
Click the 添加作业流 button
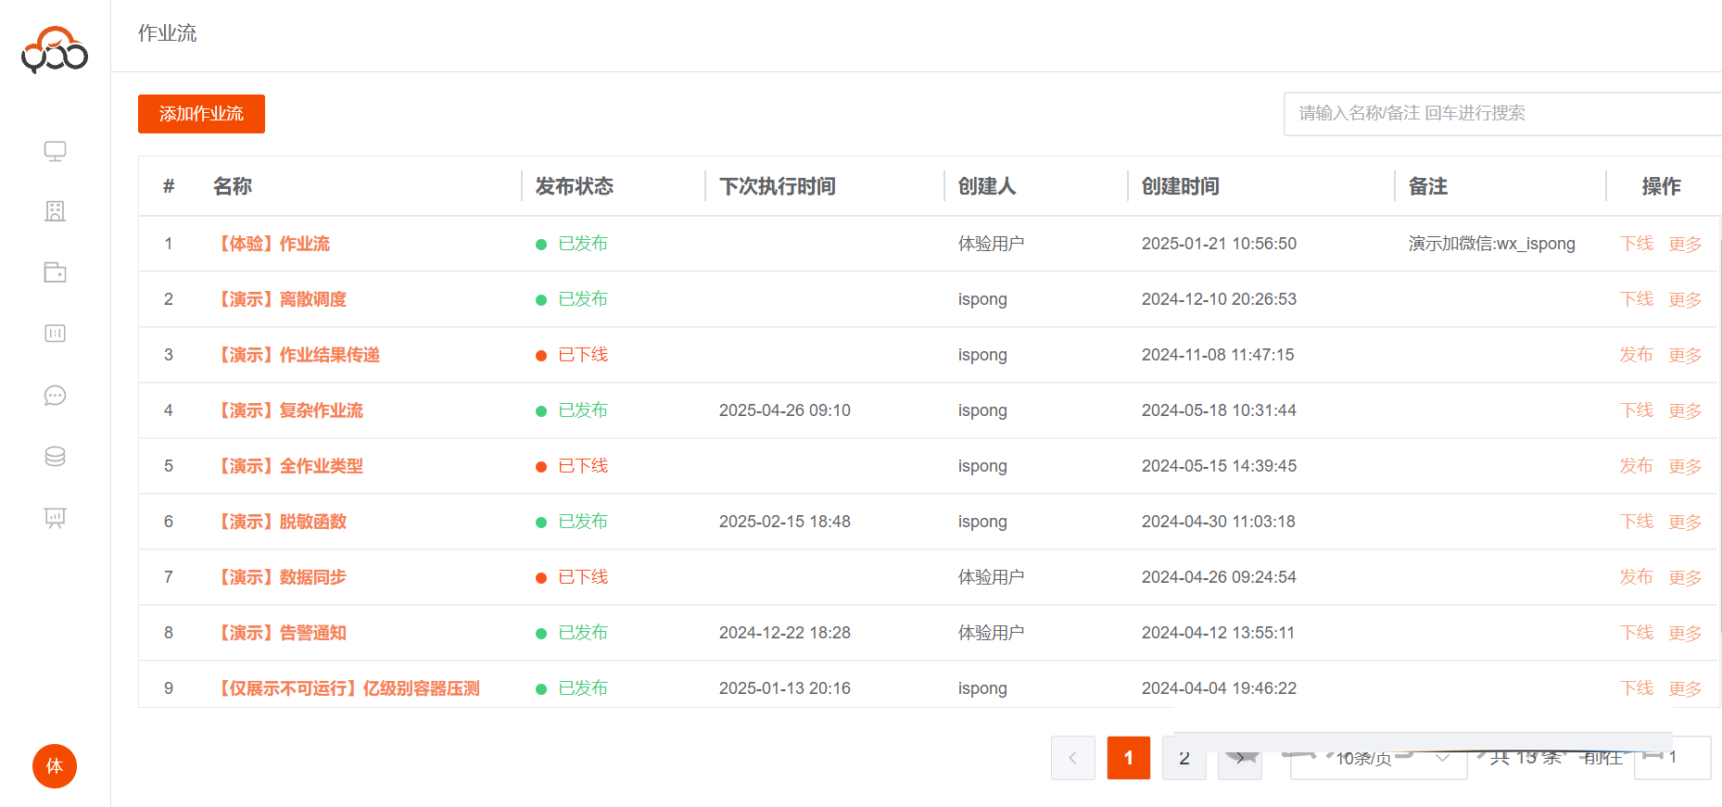tap(201, 114)
